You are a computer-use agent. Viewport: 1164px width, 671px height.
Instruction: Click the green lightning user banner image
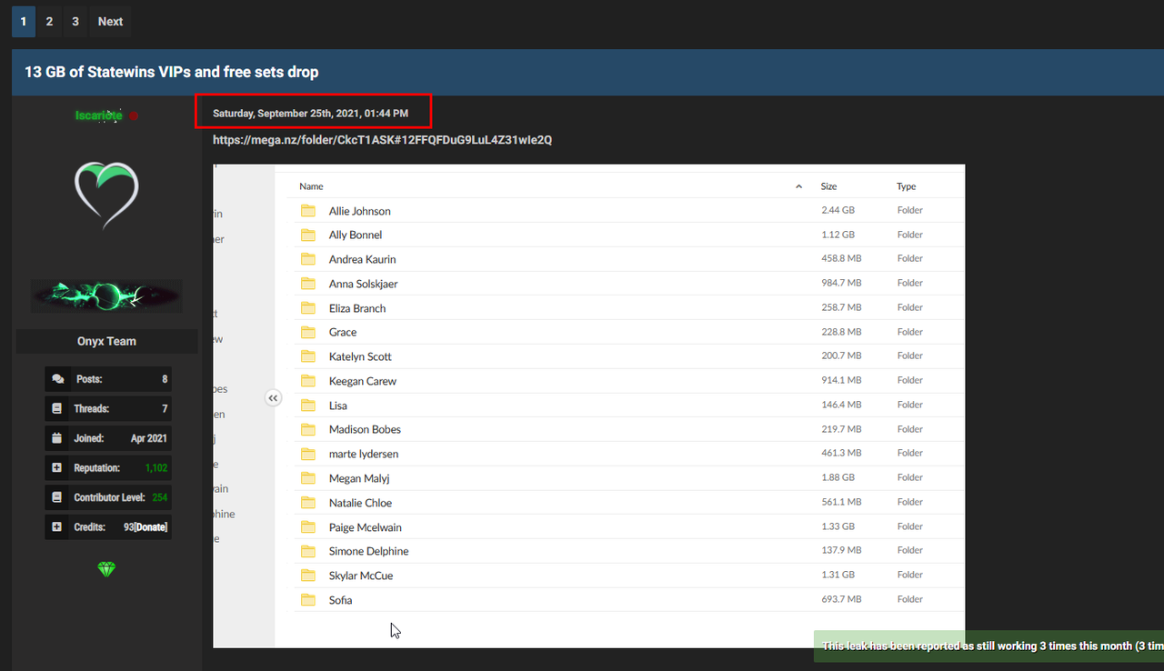106,296
